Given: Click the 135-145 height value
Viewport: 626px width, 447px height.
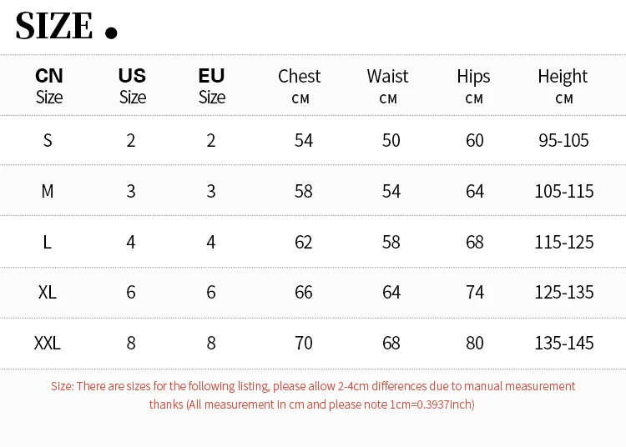Looking at the screenshot, I should coord(564,343).
